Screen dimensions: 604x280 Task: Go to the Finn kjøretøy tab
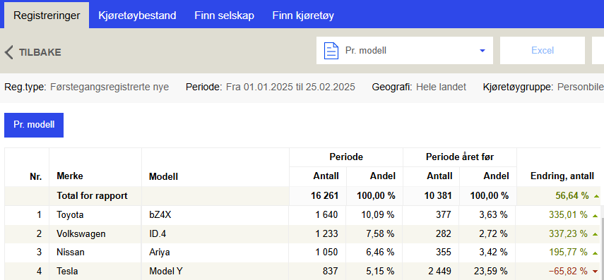coord(303,16)
